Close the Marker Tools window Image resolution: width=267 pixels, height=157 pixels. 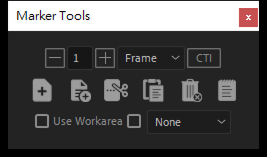coord(248,17)
